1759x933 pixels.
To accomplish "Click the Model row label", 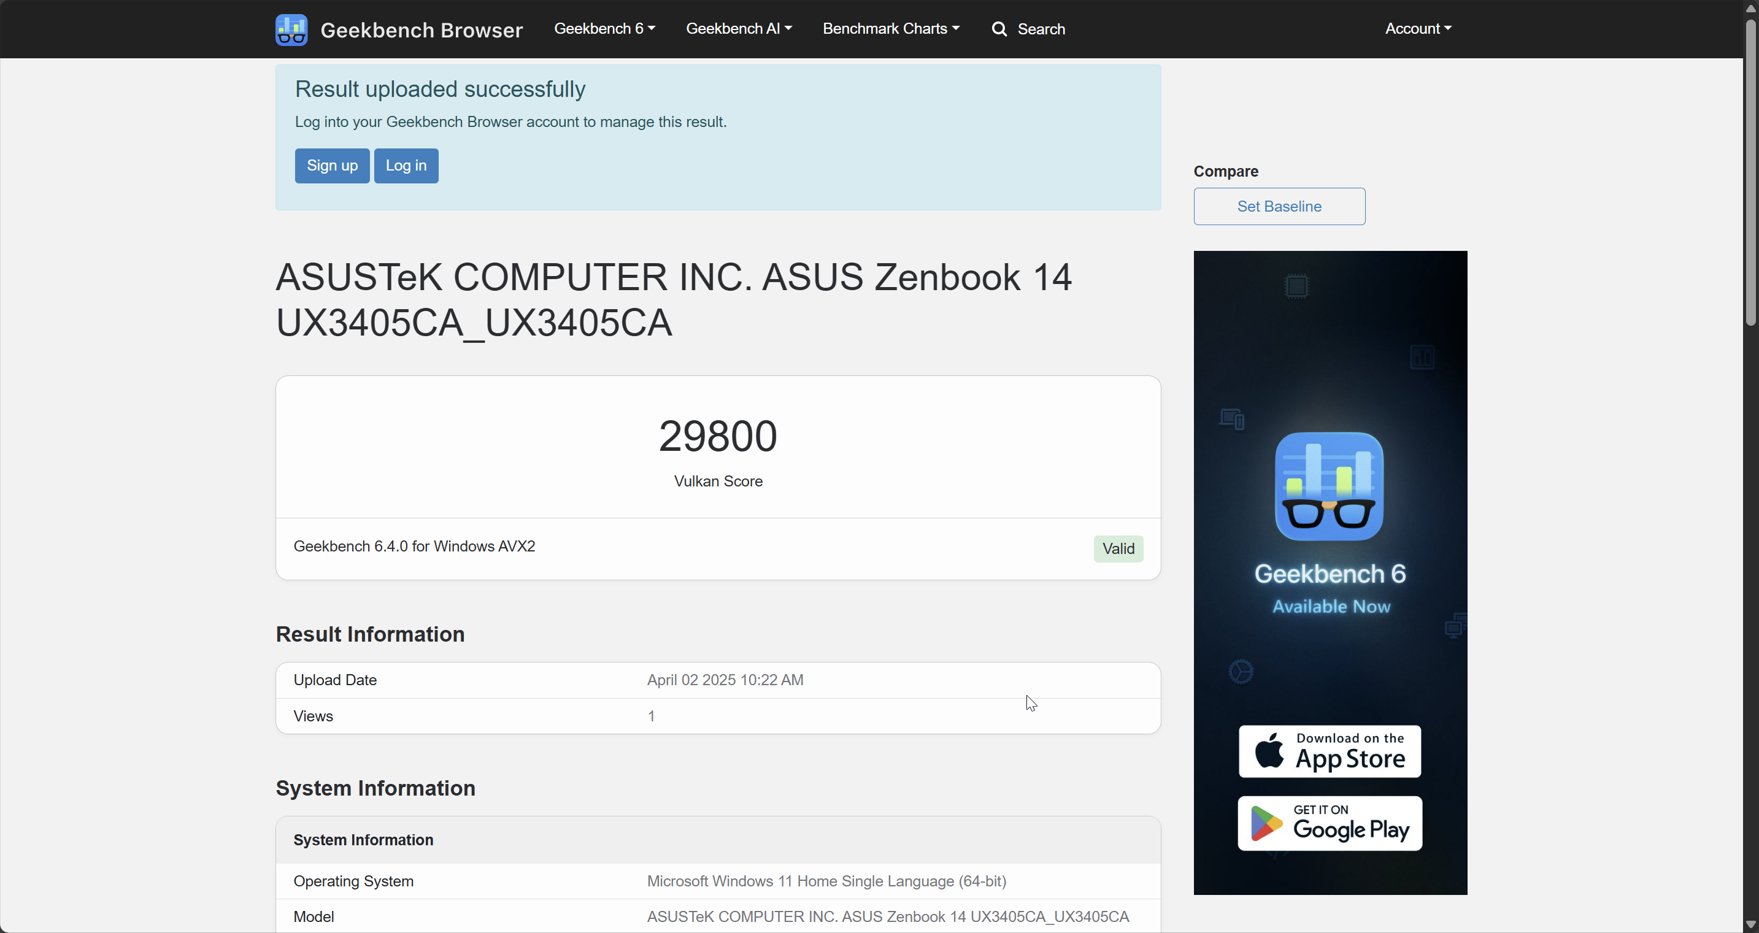I will tap(314, 916).
